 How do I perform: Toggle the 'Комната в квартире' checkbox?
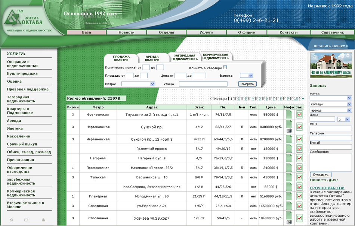pyautogui.click(x=225, y=67)
